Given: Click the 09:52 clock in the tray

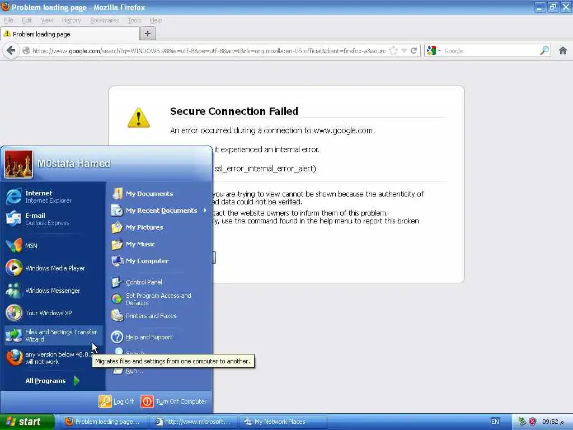Looking at the screenshot, I should 552,422.
